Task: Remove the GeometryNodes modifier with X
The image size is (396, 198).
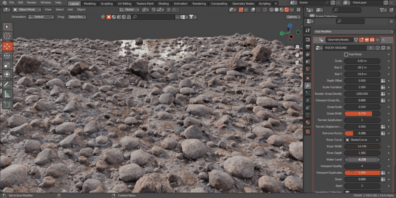Action: pos(383,40)
